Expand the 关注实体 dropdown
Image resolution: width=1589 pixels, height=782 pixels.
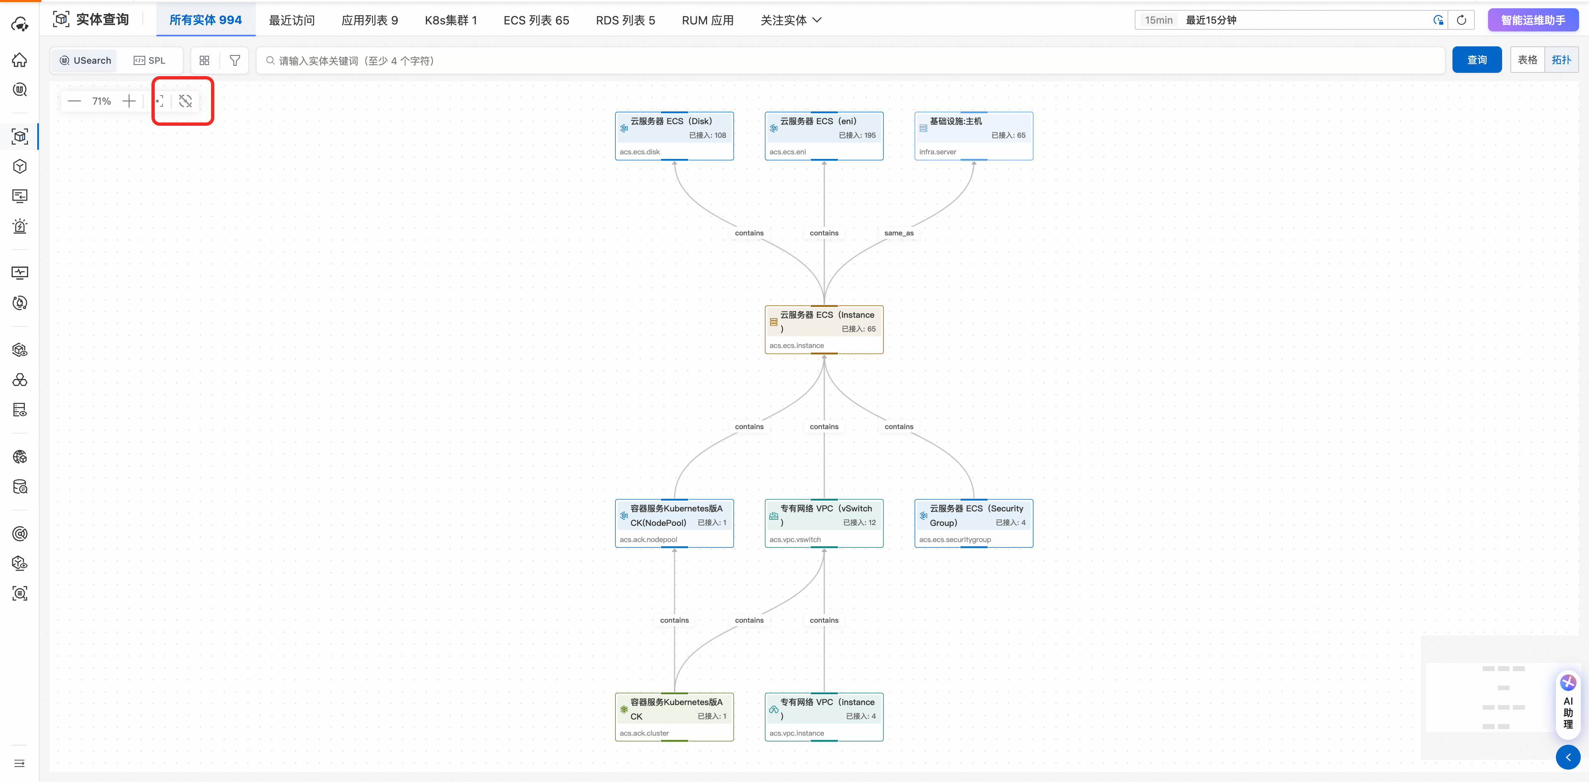[x=791, y=20]
